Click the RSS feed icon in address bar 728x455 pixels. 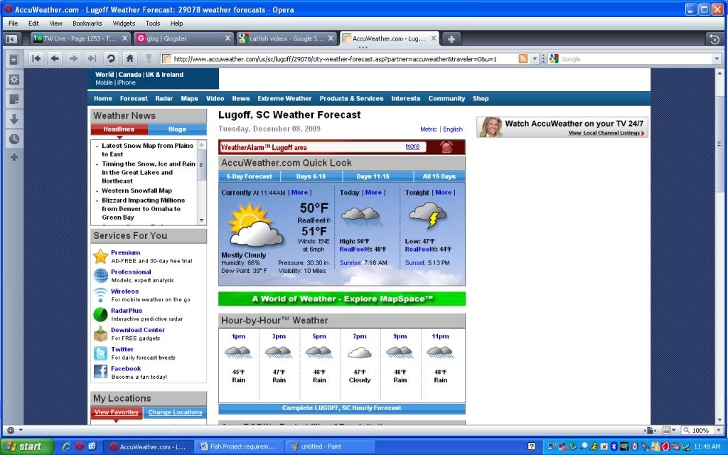click(523, 59)
